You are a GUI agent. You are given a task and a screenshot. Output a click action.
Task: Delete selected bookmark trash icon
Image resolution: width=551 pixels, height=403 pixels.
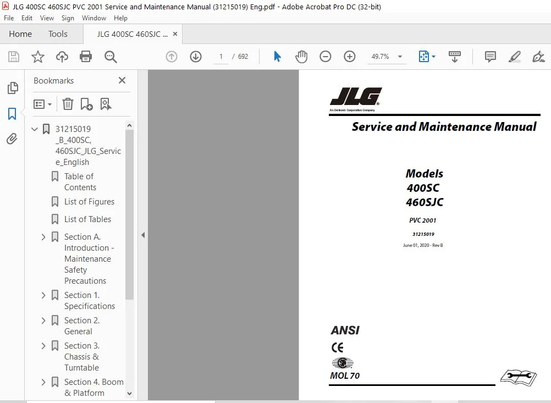coord(68,104)
